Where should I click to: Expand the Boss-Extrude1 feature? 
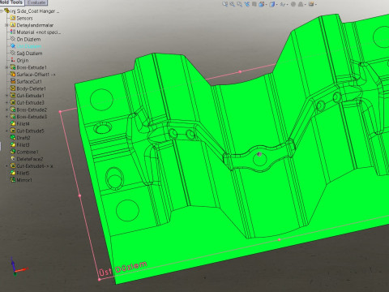coord(6,67)
